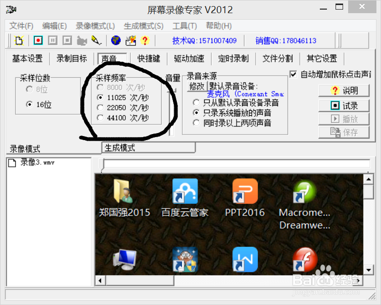
Task: Click the pencil annotation toolbar icon
Action: point(96,40)
